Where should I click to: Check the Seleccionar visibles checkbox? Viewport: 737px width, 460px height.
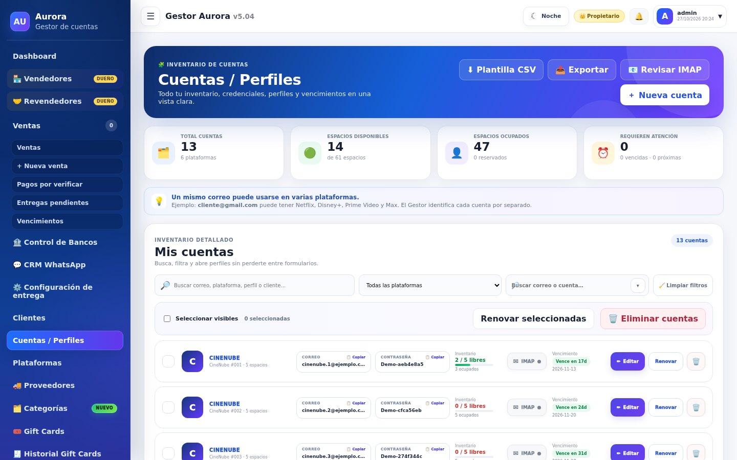coord(167,318)
